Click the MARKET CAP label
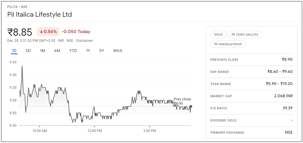The width and height of the screenshot is (303, 143). tap(221, 96)
